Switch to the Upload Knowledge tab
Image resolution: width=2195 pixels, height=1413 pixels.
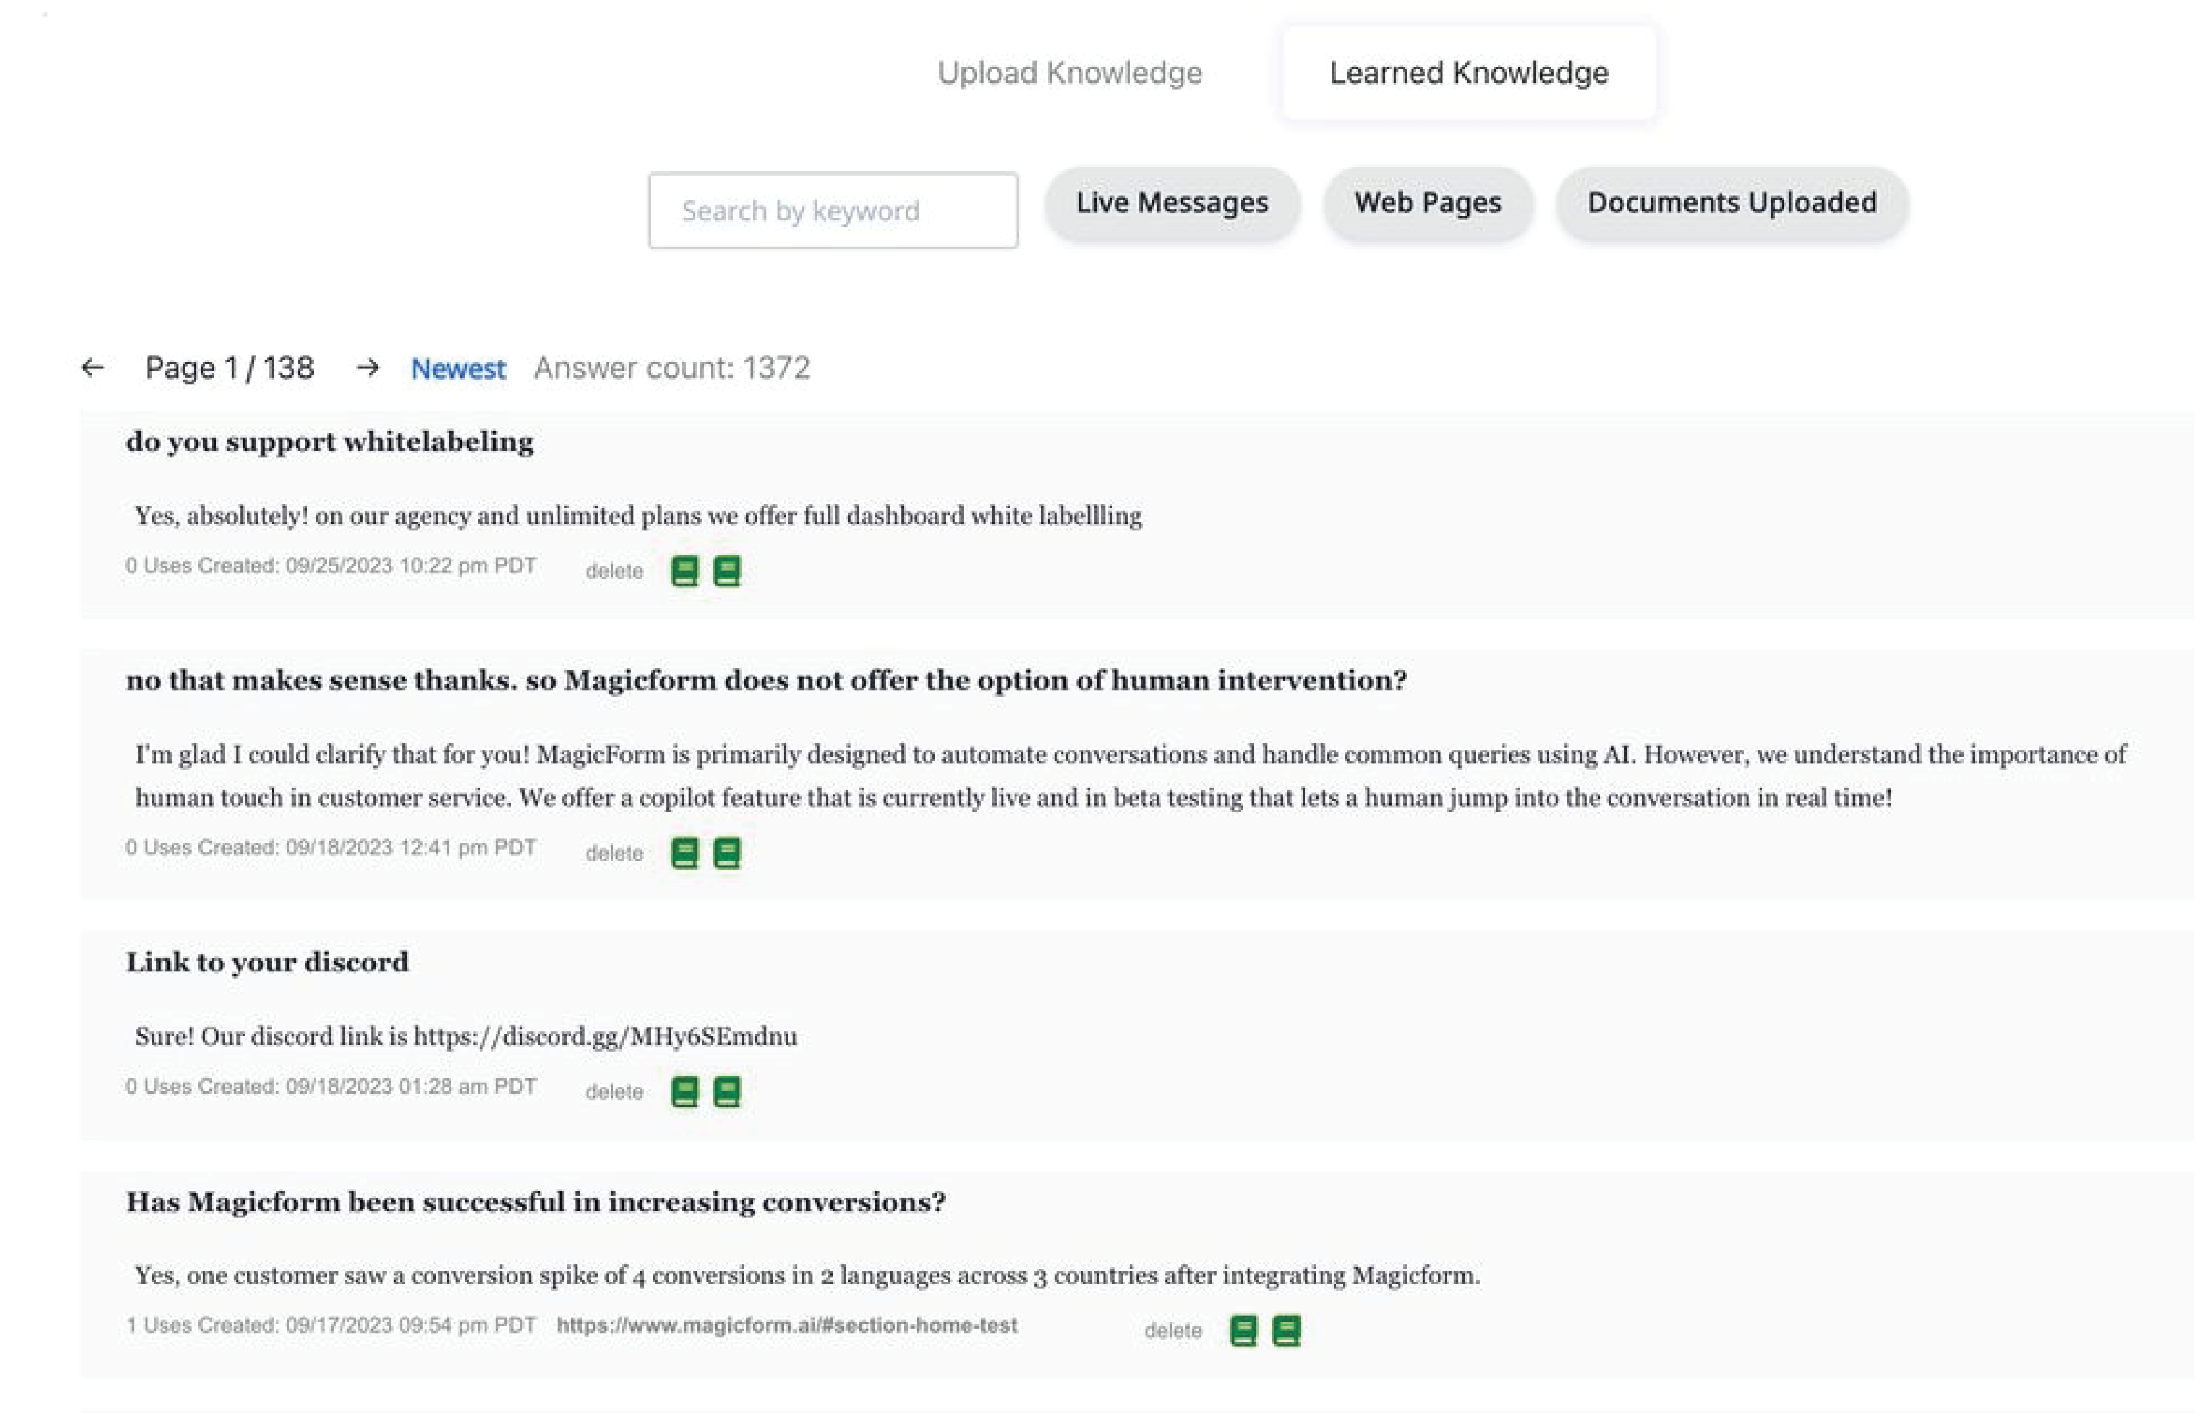tap(1069, 72)
